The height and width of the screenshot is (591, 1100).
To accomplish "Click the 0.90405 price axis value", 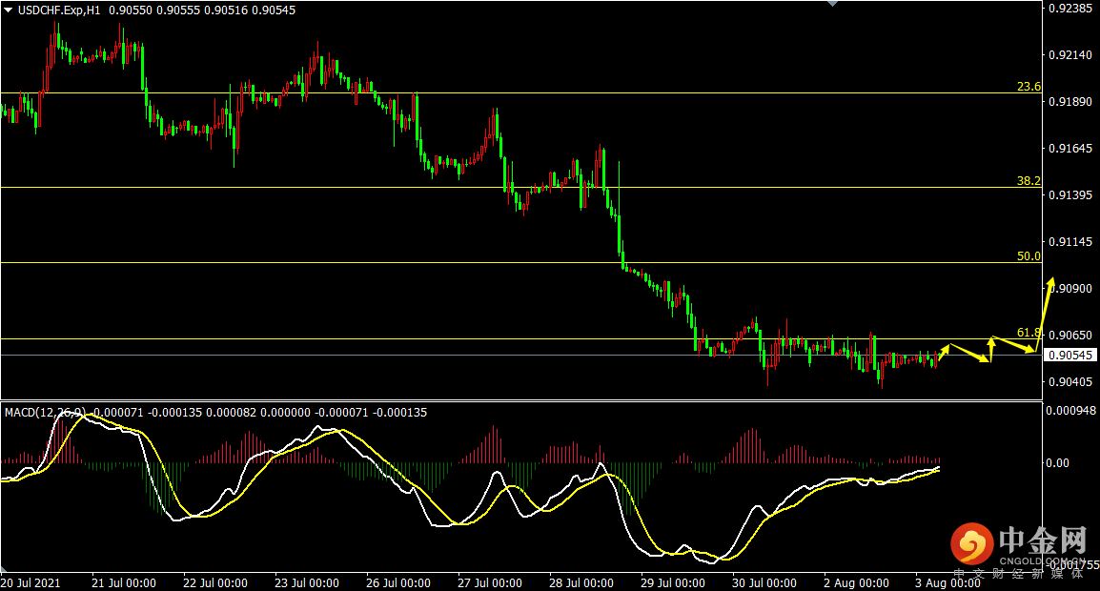I will tap(1070, 382).
